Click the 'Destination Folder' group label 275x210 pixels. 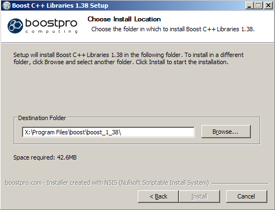click(x=42, y=118)
